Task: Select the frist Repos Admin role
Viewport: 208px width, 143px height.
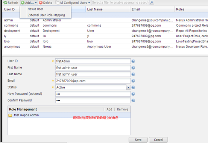Action: (69, 115)
